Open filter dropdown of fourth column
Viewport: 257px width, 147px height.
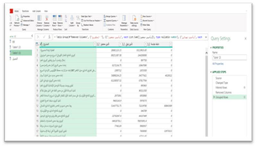tap(171, 44)
